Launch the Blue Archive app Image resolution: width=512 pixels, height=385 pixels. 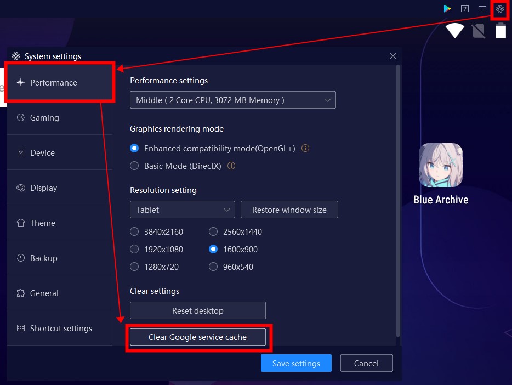[441, 165]
